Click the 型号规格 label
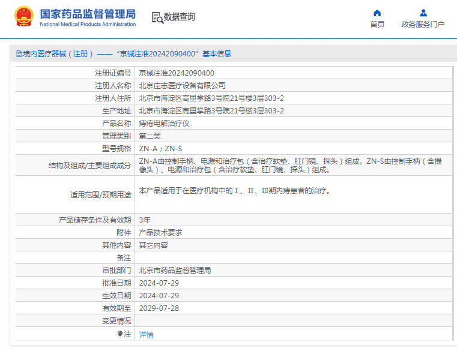 pyautogui.click(x=117, y=148)
